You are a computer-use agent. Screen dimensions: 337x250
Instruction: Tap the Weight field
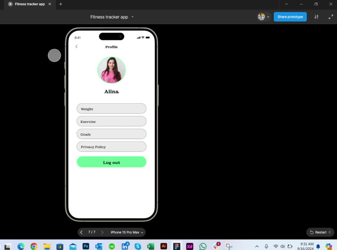111,109
